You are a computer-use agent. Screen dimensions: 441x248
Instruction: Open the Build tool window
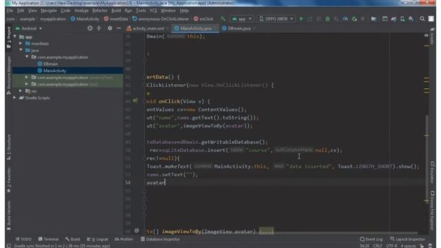tap(72, 239)
